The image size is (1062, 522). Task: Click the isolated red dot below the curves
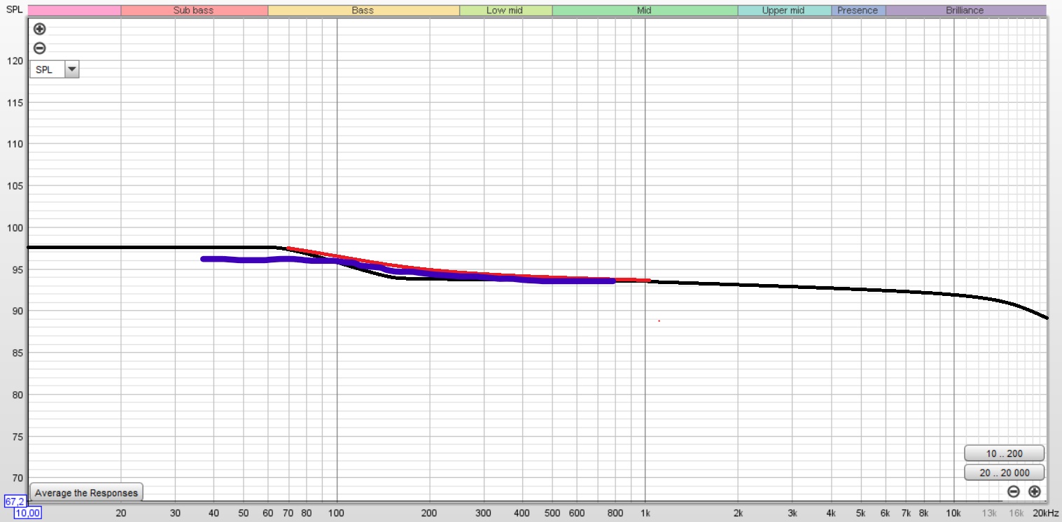click(659, 320)
